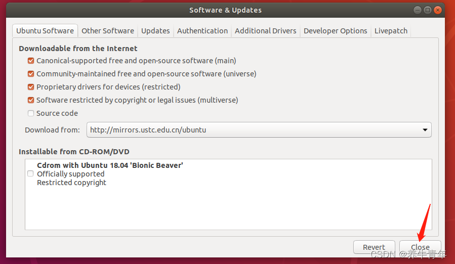The width and height of the screenshot is (455, 264).
Task: Close window using the red X icon
Action: pyautogui.click(x=438, y=10)
